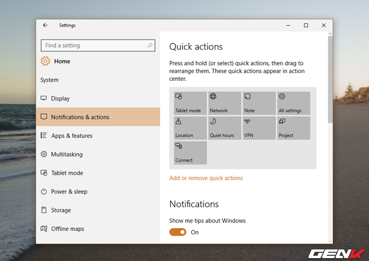Toggle Show me tips about Windows

[x=178, y=232]
